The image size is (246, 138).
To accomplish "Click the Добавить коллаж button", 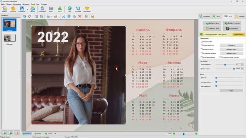I will (232, 23).
